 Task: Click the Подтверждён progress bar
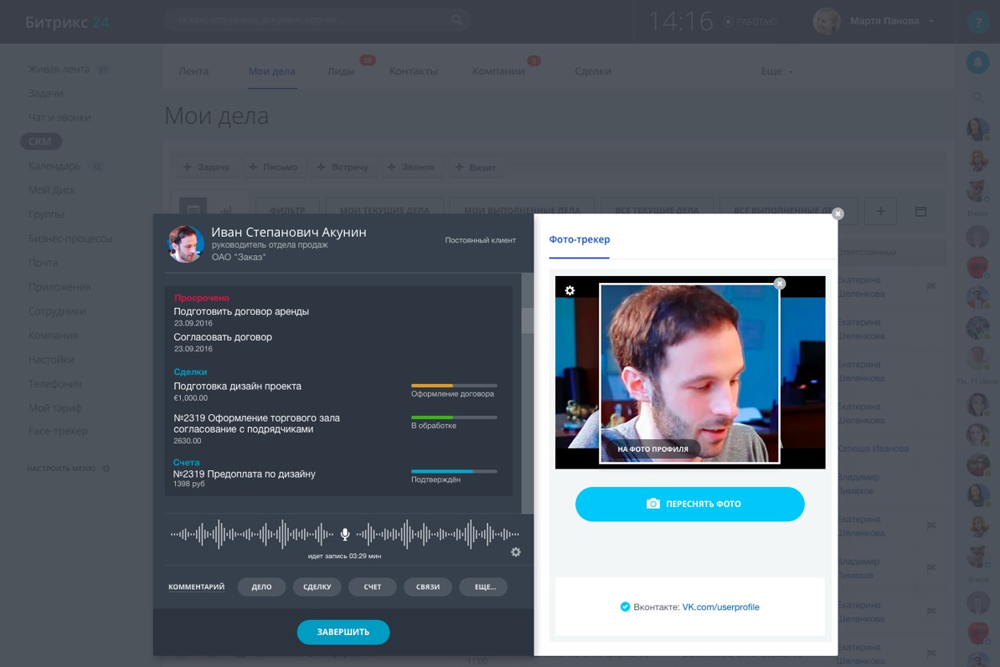pos(454,472)
